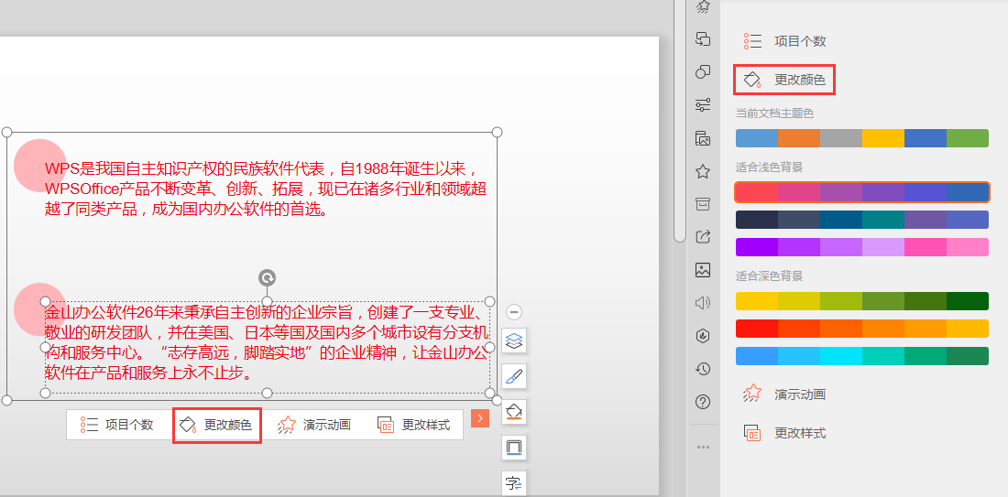1008x497 pixels.
Task: Open the replace/convert icon in the side strip
Action: click(x=703, y=39)
